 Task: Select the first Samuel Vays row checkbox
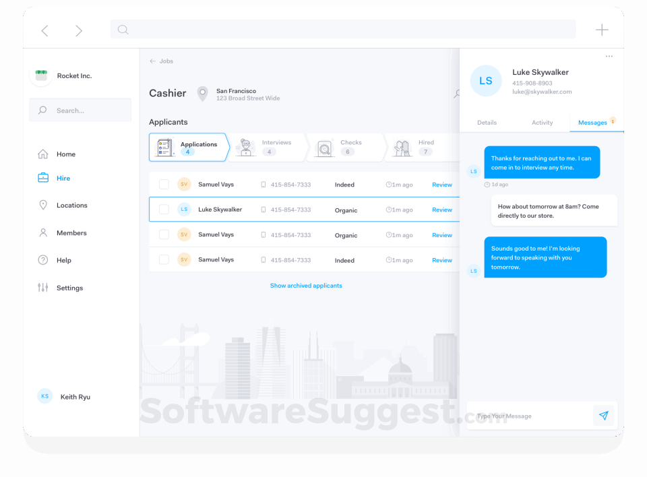(164, 184)
